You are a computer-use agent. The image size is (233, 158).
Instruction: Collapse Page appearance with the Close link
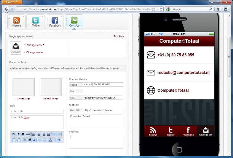pos(118,37)
